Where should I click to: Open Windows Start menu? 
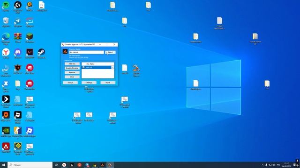(4, 165)
